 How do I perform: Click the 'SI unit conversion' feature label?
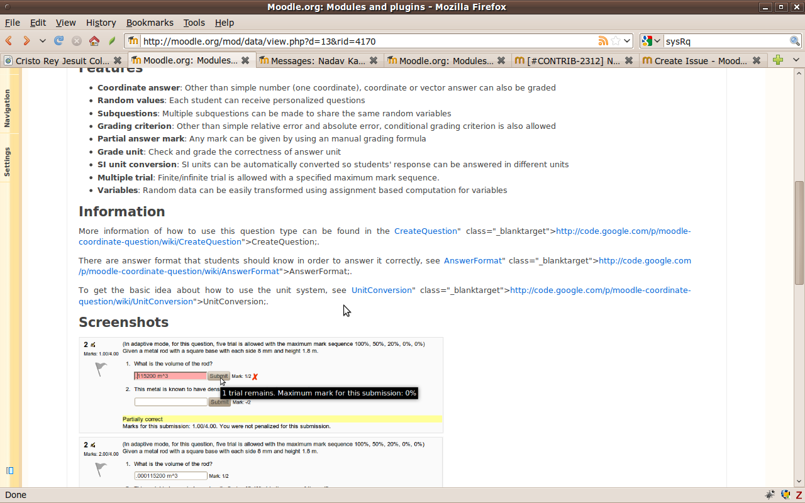tap(137, 164)
